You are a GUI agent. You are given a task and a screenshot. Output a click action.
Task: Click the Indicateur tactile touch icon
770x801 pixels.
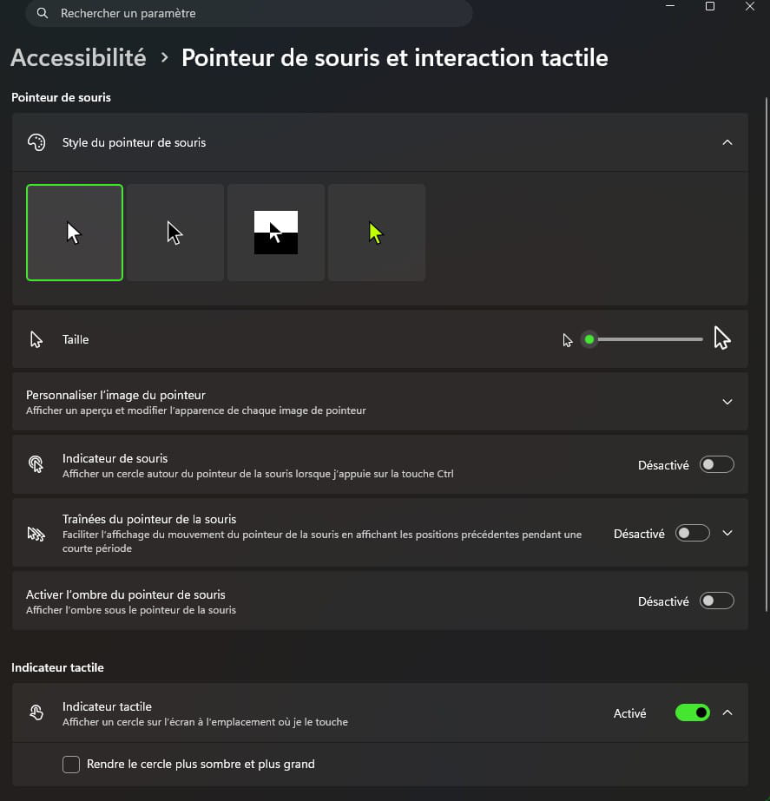point(36,712)
